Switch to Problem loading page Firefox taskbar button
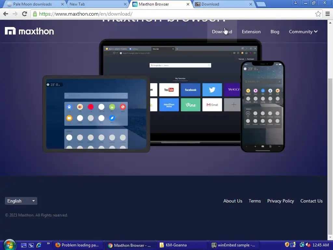Screen dimensions: 333x250 point(77,245)
